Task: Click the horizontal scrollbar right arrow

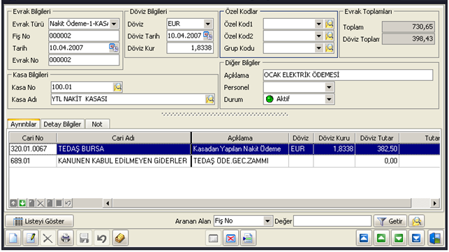Action: click(435, 203)
